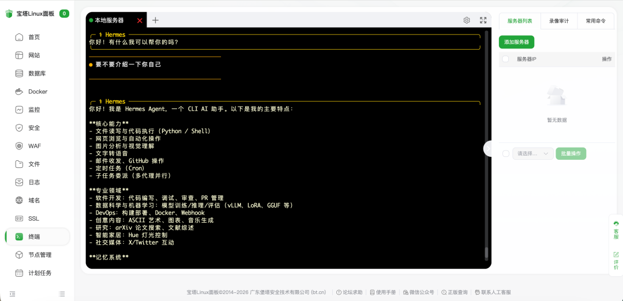Viewport: 623px width, 301px height.
Task: Toggle the checkbox next to 请选择 dropdown
Action: pos(506,154)
